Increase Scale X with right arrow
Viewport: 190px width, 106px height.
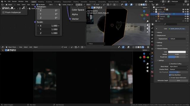[x=59, y=26]
